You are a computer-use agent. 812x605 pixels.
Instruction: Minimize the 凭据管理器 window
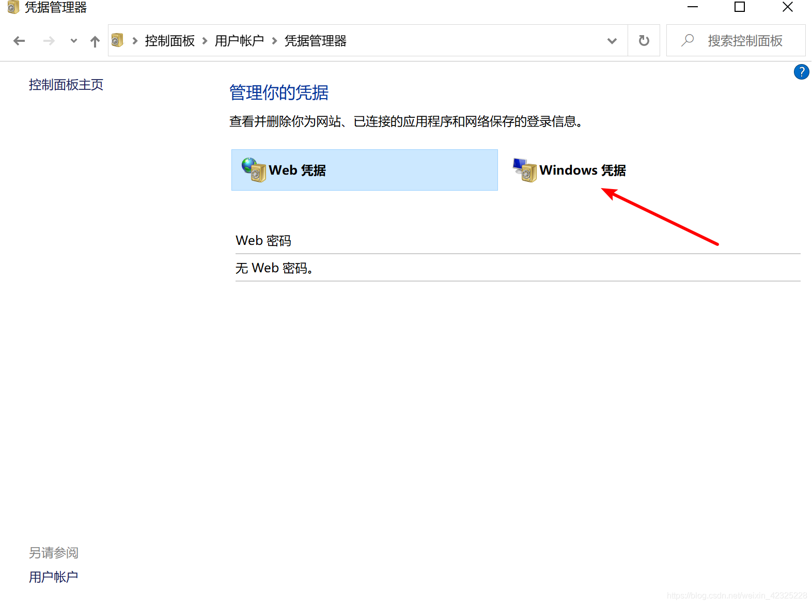[693, 7]
